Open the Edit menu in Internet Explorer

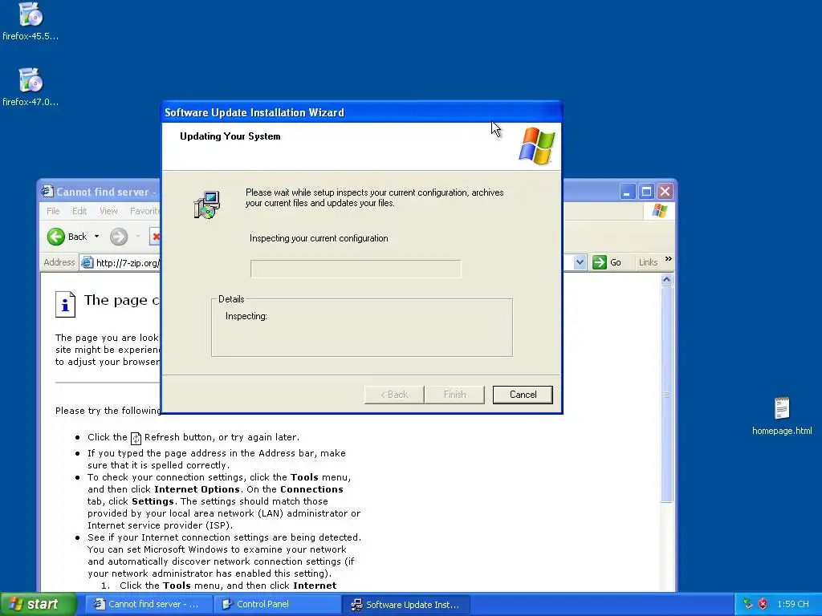pos(79,211)
